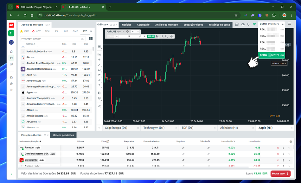301x183 pixels.
Task: Click the EU flag sidebar icon
Action: pos(11,42)
